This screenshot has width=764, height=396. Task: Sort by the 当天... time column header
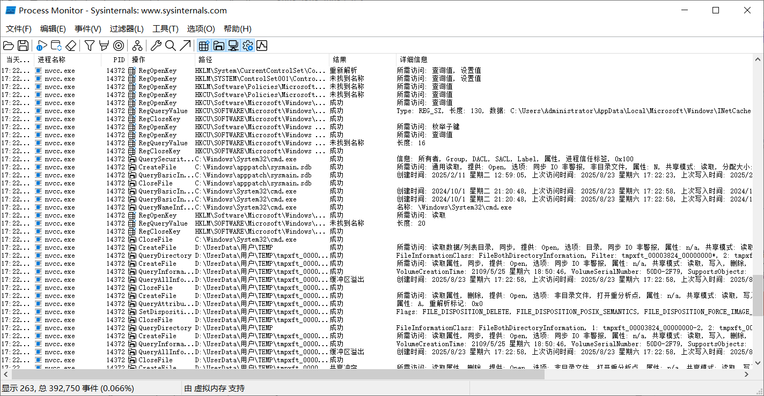pyautogui.click(x=17, y=59)
